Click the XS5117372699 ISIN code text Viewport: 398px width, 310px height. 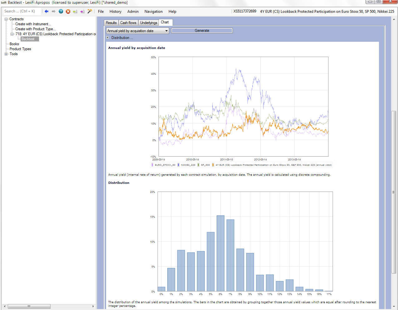tap(245, 11)
